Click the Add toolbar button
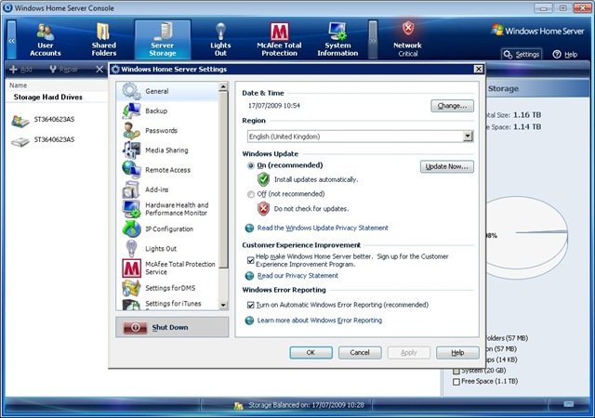Screen dimensions: 595x418 [x=20, y=69]
